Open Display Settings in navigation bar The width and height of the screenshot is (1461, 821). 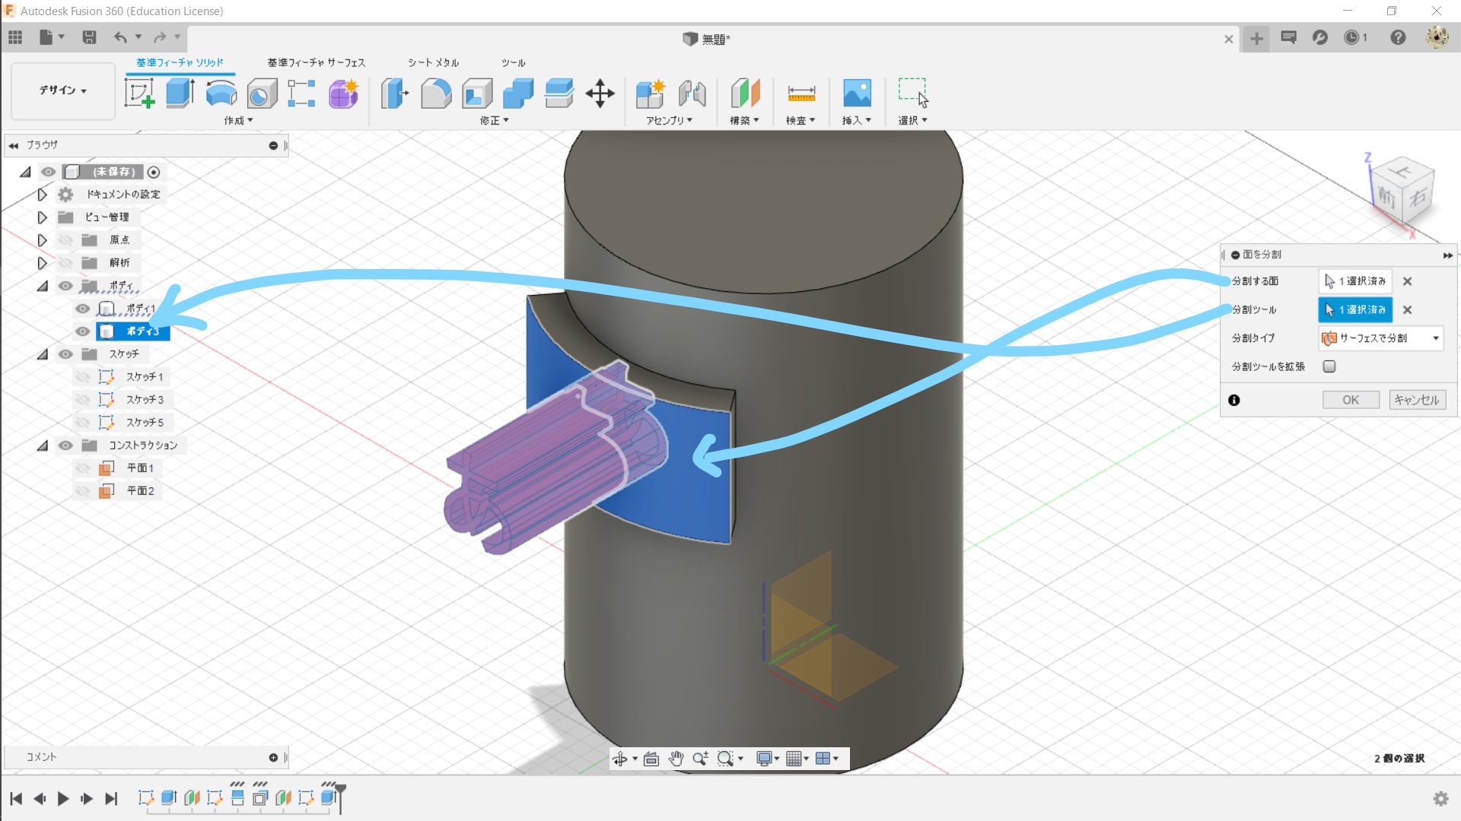click(x=764, y=759)
